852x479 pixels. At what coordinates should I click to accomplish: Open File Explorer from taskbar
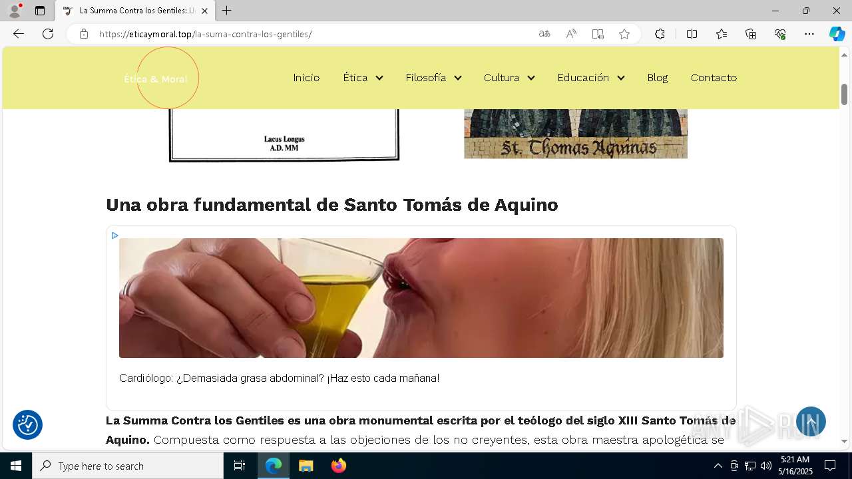(306, 466)
